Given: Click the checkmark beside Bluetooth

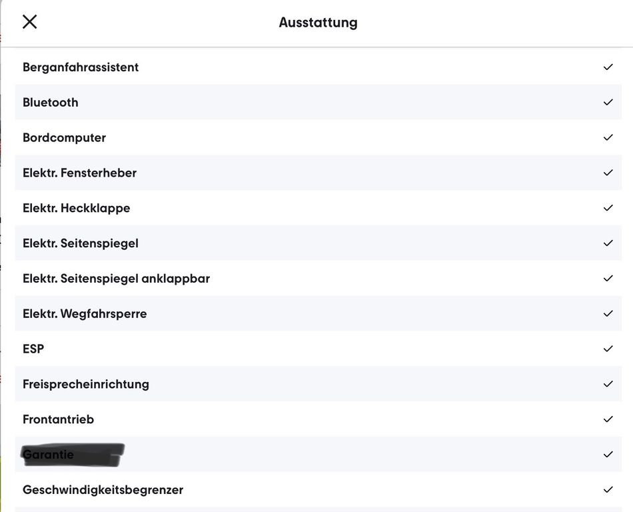Looking at the screenshot, I should tap(608, 103).
